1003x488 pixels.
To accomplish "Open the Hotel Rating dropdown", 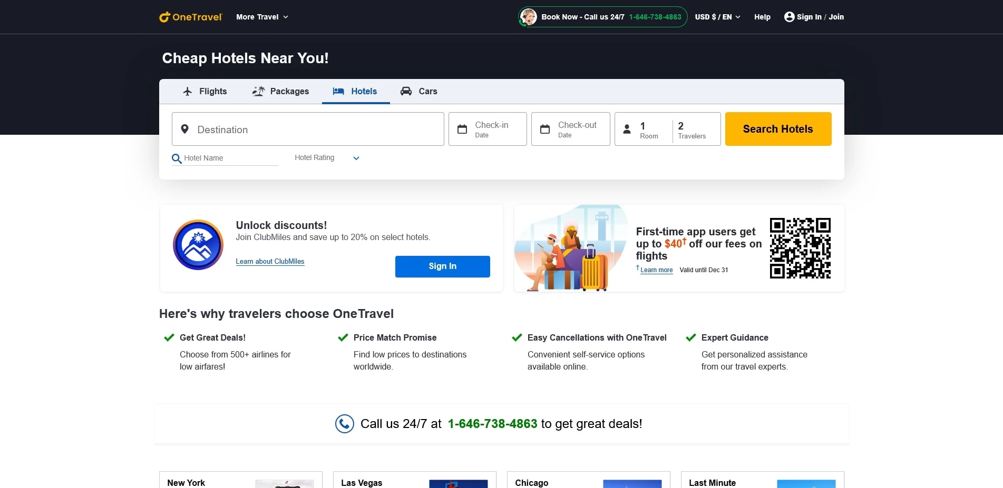I will [356, 158].
